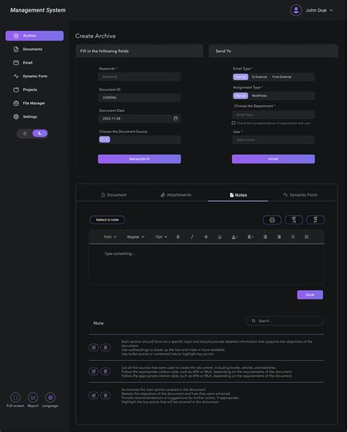Open the calendar picker for Document Date
This screenshot has width=347, height=432.
pyautogui.click(x=176, y=119)
